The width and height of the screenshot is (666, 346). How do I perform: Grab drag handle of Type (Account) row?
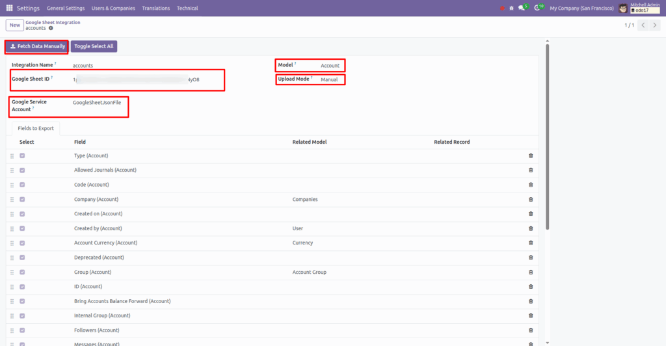[12, 156]
